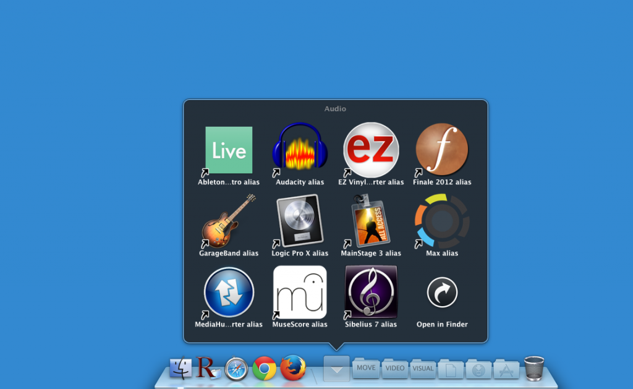This screenshot has width=633, height=389.
Task: Open the Documents folder stack in Dock
Action: 451,369
